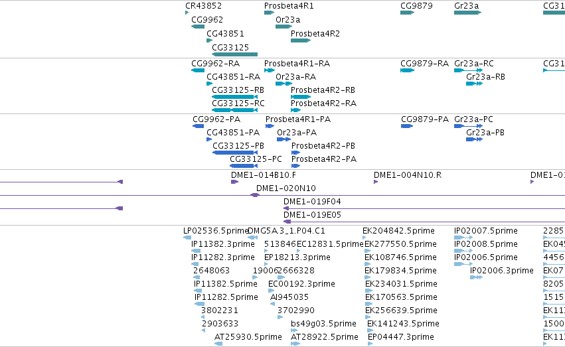Viewport: 565px width, 347px height.
Task: Click the Gr23a-PB protein label
Action: (x=485, y=133)
